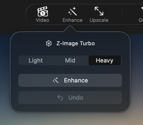Image resolution: width=143 pixels, height=125 pixels.
Task: Click the magic wand Enhance toolbar icon
Action: [73, 11]
